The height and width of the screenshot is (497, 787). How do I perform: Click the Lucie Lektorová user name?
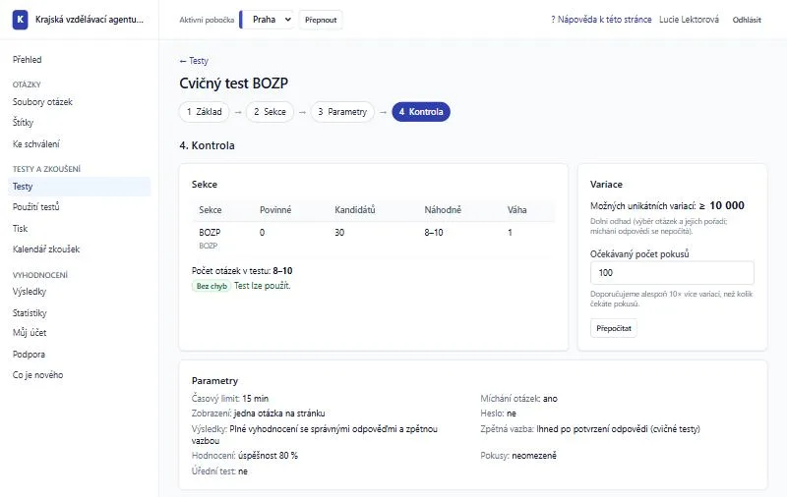(x=689, y=20)
